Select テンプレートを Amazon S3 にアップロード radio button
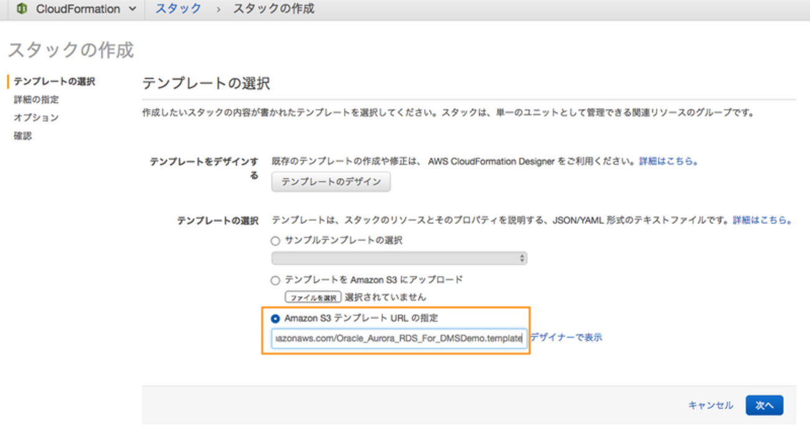The image size is (810, 427). pos(275,281)
